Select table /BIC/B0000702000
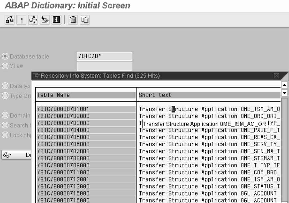Image resolution: width=289 pixels, height=203 pixels. point(86,116)
